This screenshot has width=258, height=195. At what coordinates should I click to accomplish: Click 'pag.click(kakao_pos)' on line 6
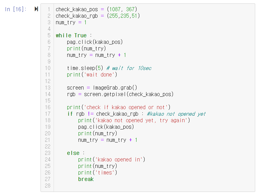point(95,42)
